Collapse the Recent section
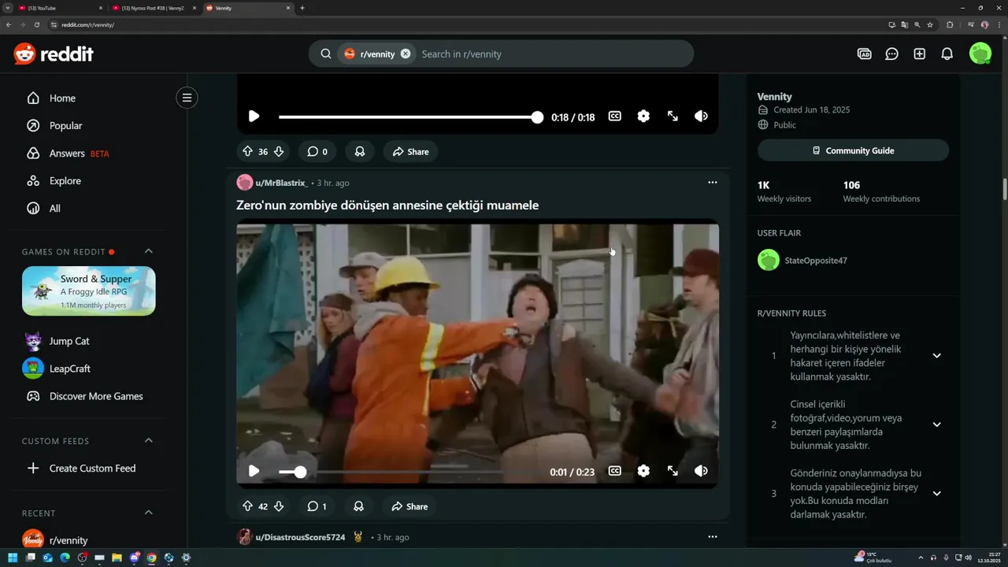Image resolution: width=1008 pixels, height=567 pixels. [x=148, y=513]
